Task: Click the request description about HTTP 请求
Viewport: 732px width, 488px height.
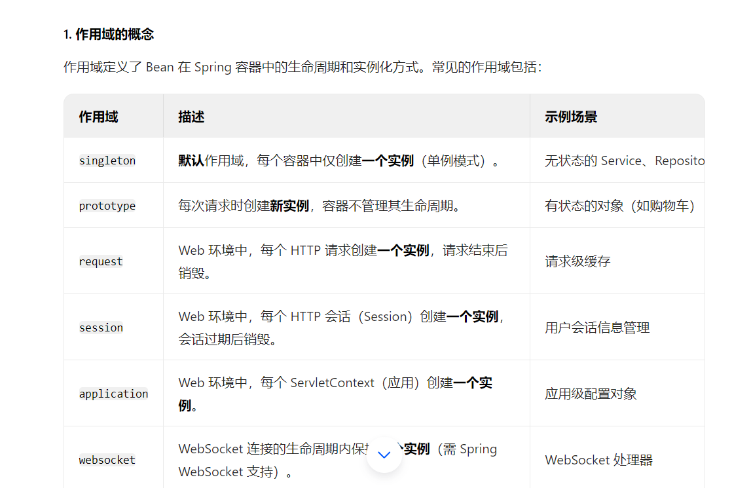Action: click(342, 261)
